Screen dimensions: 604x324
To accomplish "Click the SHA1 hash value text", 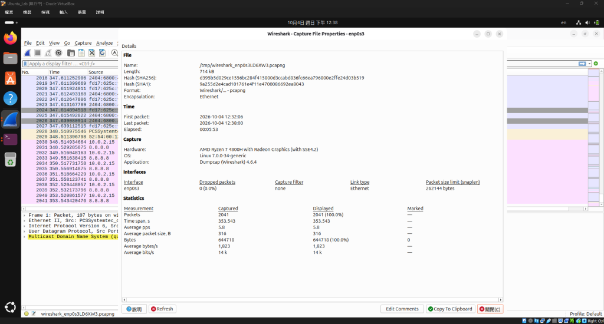I will point(251,84).
